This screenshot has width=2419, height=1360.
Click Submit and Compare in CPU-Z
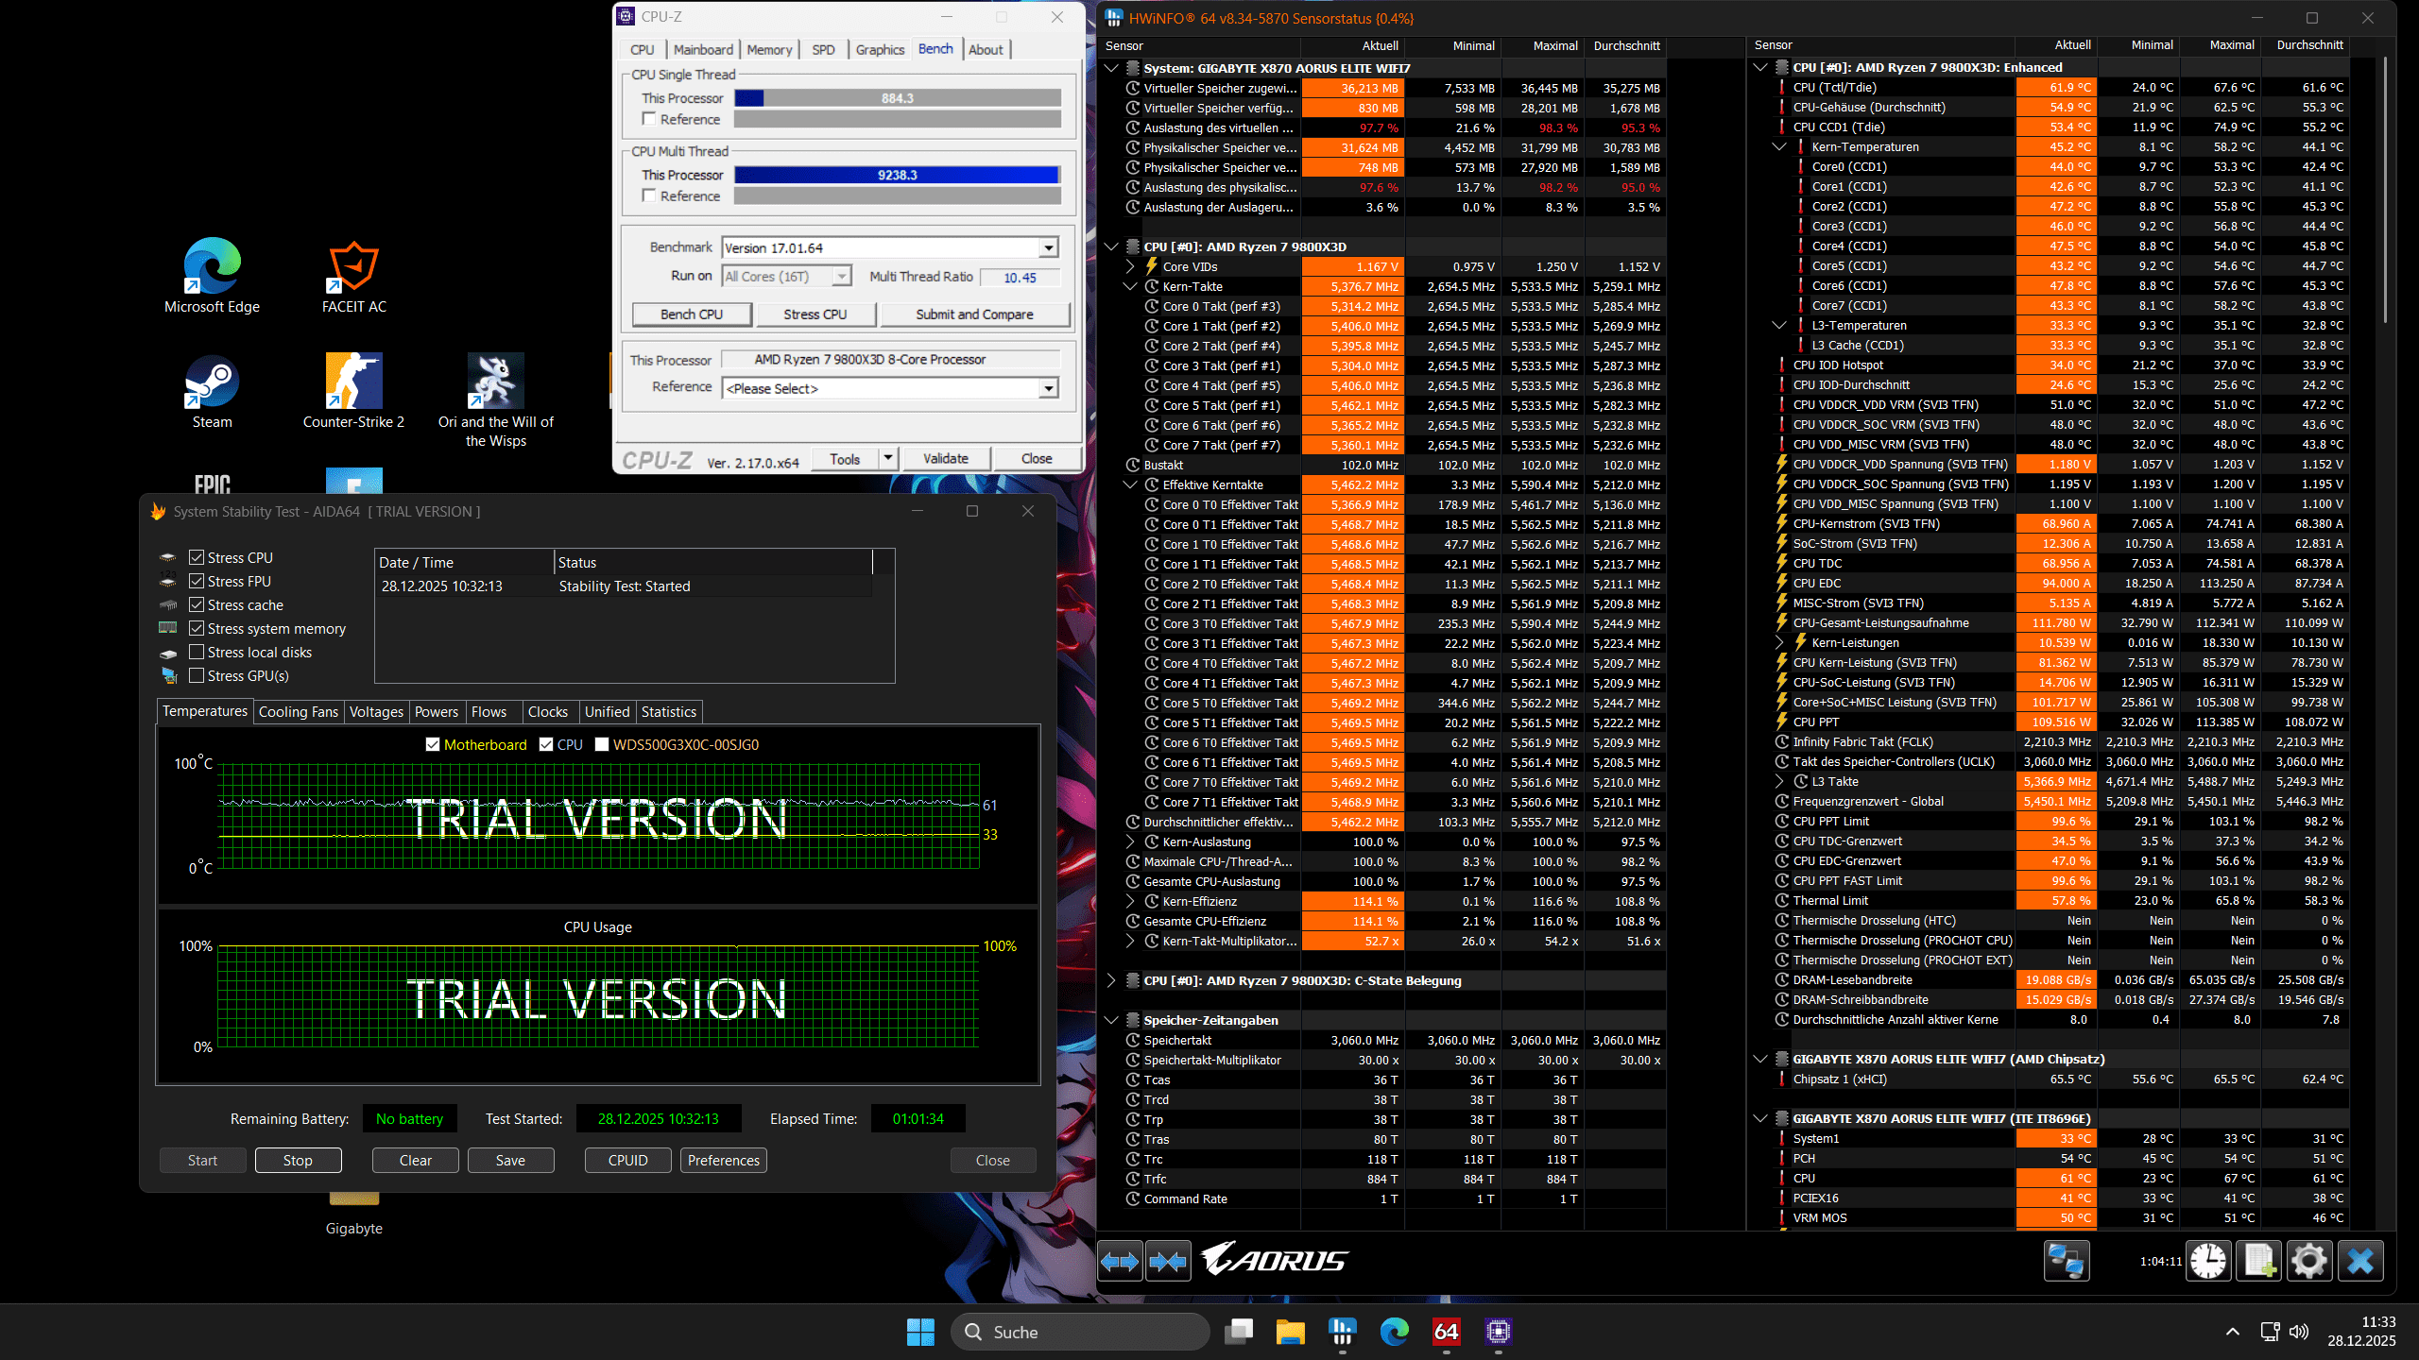(x=974, y=314)
